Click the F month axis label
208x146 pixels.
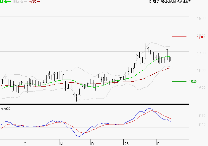pyautogui.click(x=158, y=144)
